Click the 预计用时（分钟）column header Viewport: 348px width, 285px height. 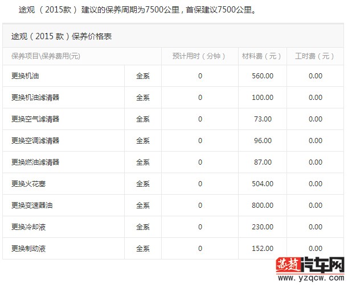point(199,56)
